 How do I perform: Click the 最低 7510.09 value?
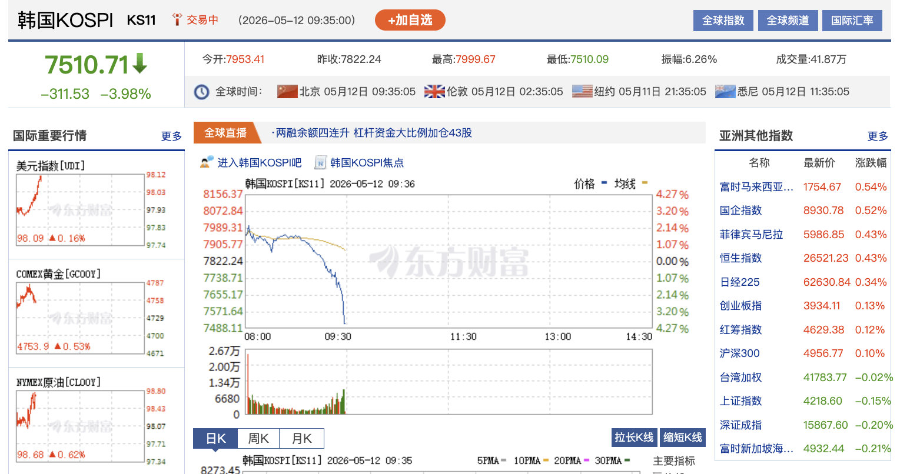589,59
